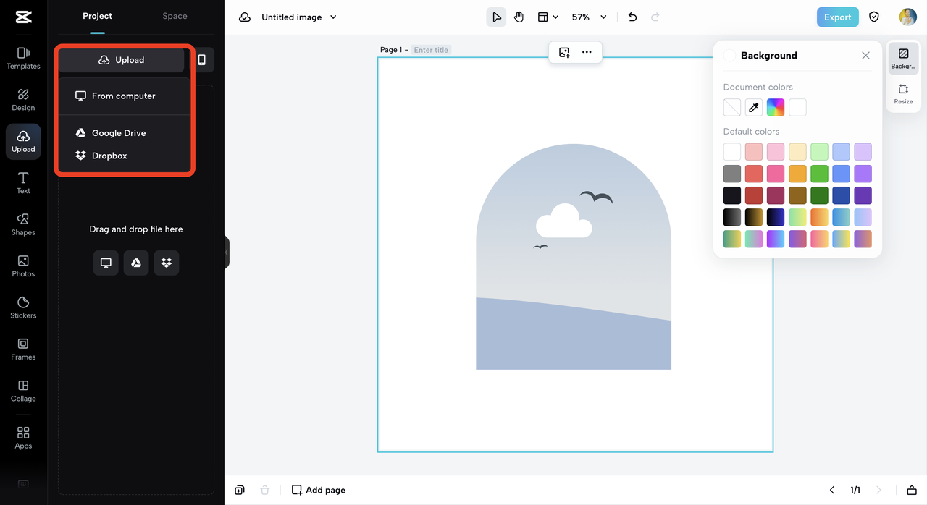Click the white cloud in the illustration
The image size is (927, 505).
(x=563, y=221)
